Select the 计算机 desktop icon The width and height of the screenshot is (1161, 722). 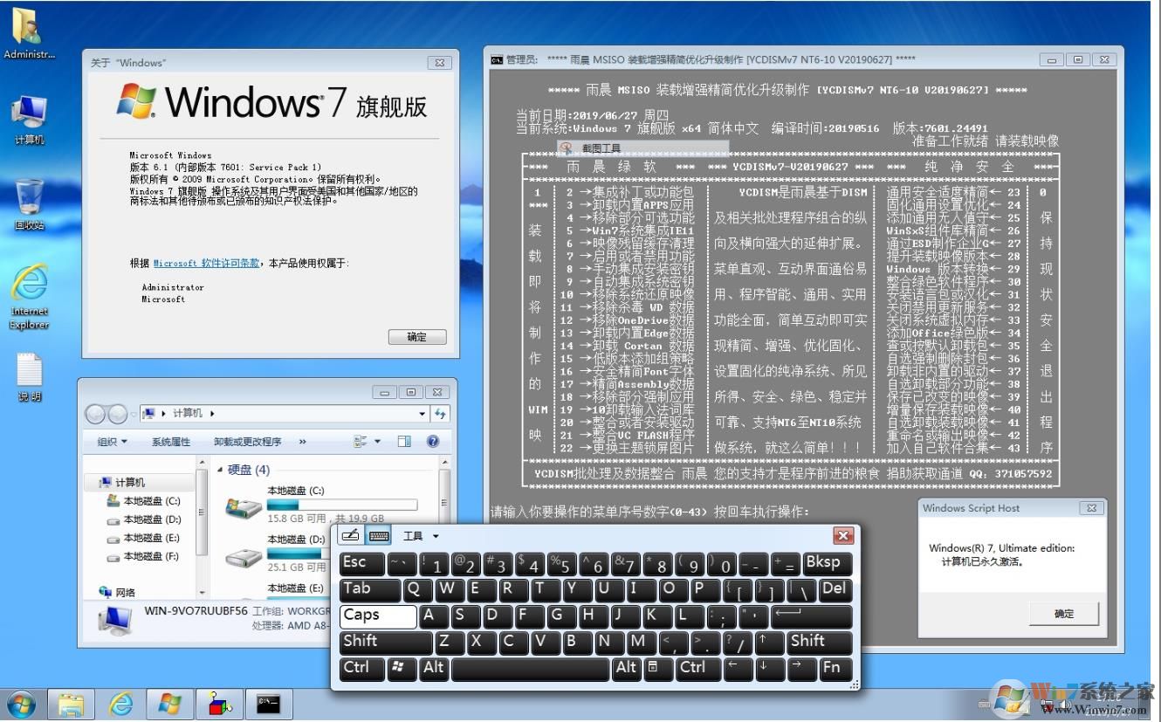29,120
